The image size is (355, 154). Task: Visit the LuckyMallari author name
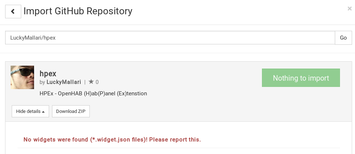click(64, 82)
